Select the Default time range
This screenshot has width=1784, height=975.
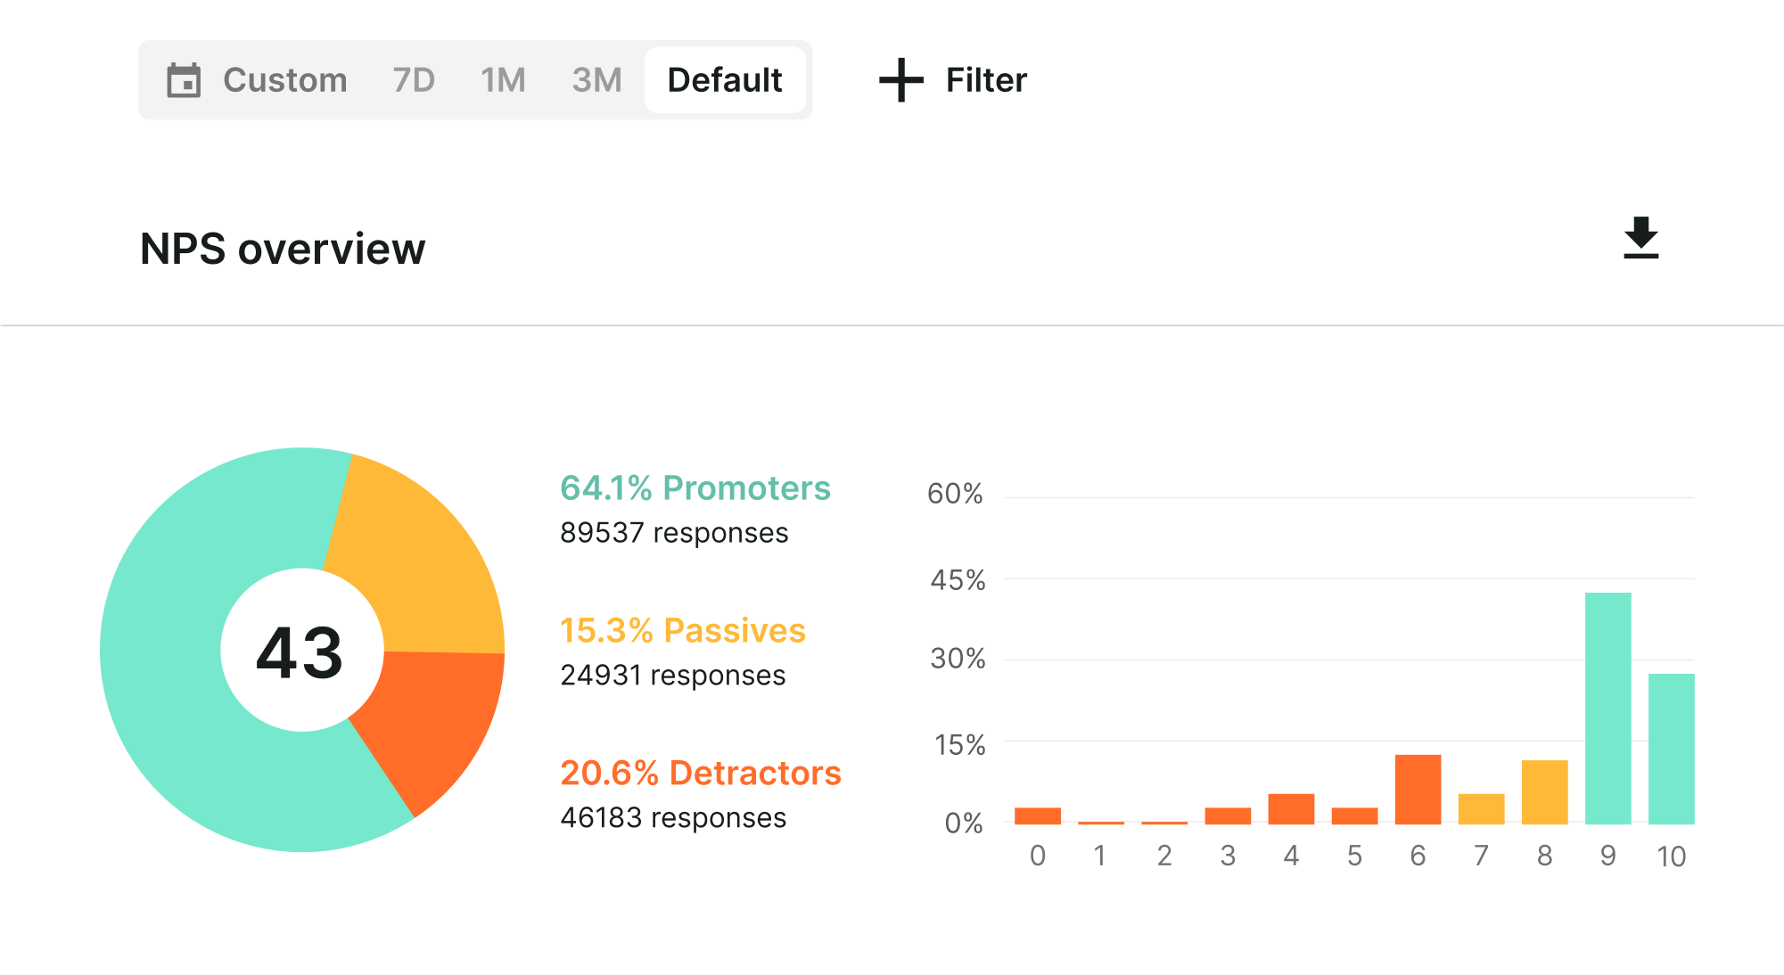pos(725,80)
